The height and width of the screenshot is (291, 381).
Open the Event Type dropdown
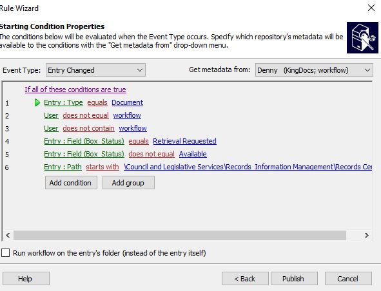coord(95,70)
